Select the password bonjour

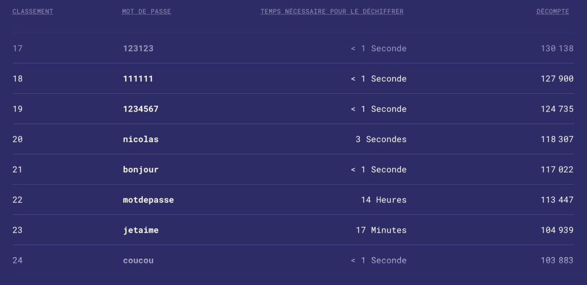(x=141, y=170)
